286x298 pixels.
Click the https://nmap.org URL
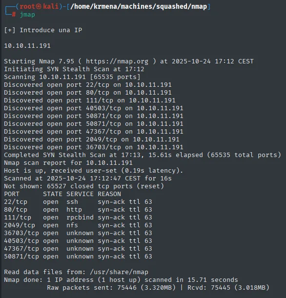click(x=117, y=61)
